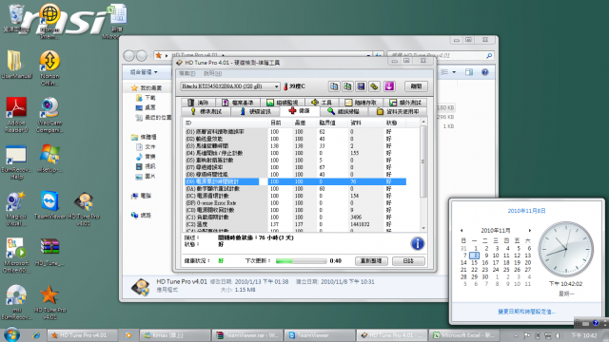
Task: Click change date and time settings link
Action: [x=526, y=312]
